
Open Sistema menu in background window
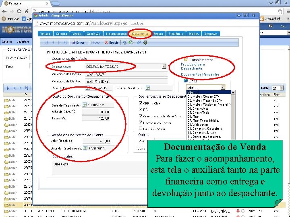coord(7,41)
